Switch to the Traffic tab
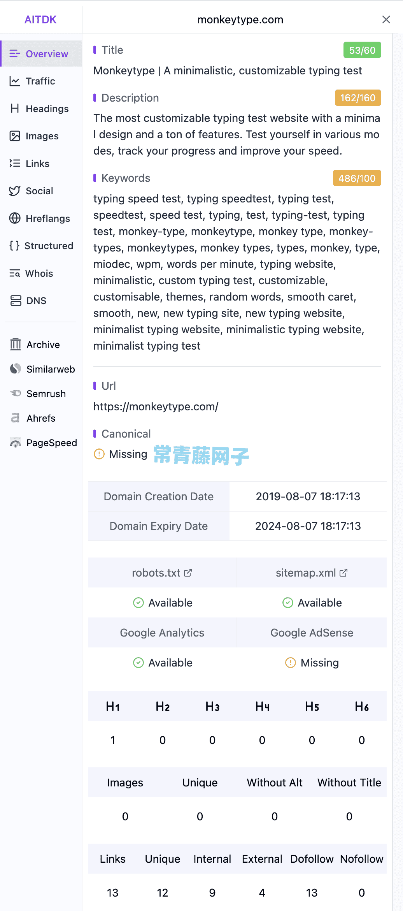Viewport: 403px width, 911px height. 41,81
